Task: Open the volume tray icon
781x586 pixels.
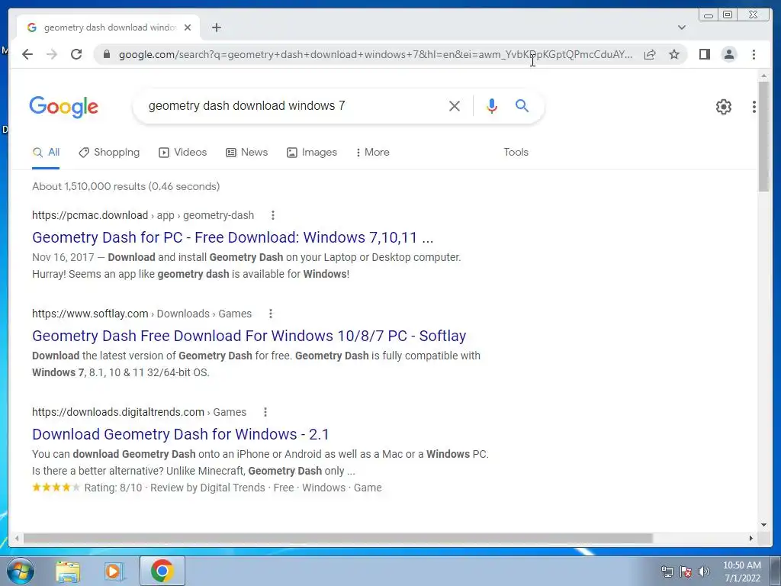Action: 704,572
